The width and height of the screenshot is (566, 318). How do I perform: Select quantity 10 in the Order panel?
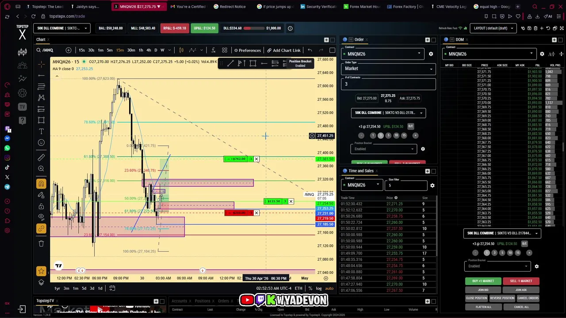point(396,136)
